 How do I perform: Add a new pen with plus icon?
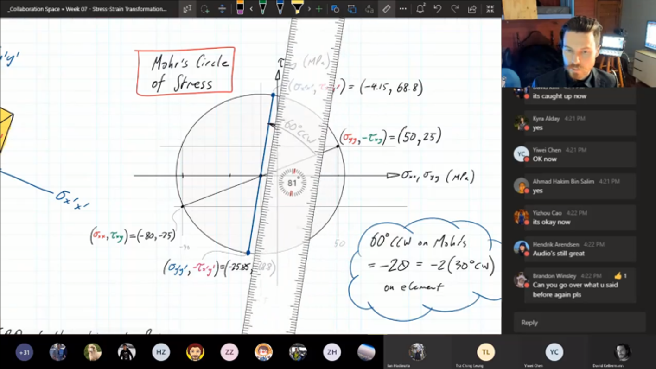[319, 9]
